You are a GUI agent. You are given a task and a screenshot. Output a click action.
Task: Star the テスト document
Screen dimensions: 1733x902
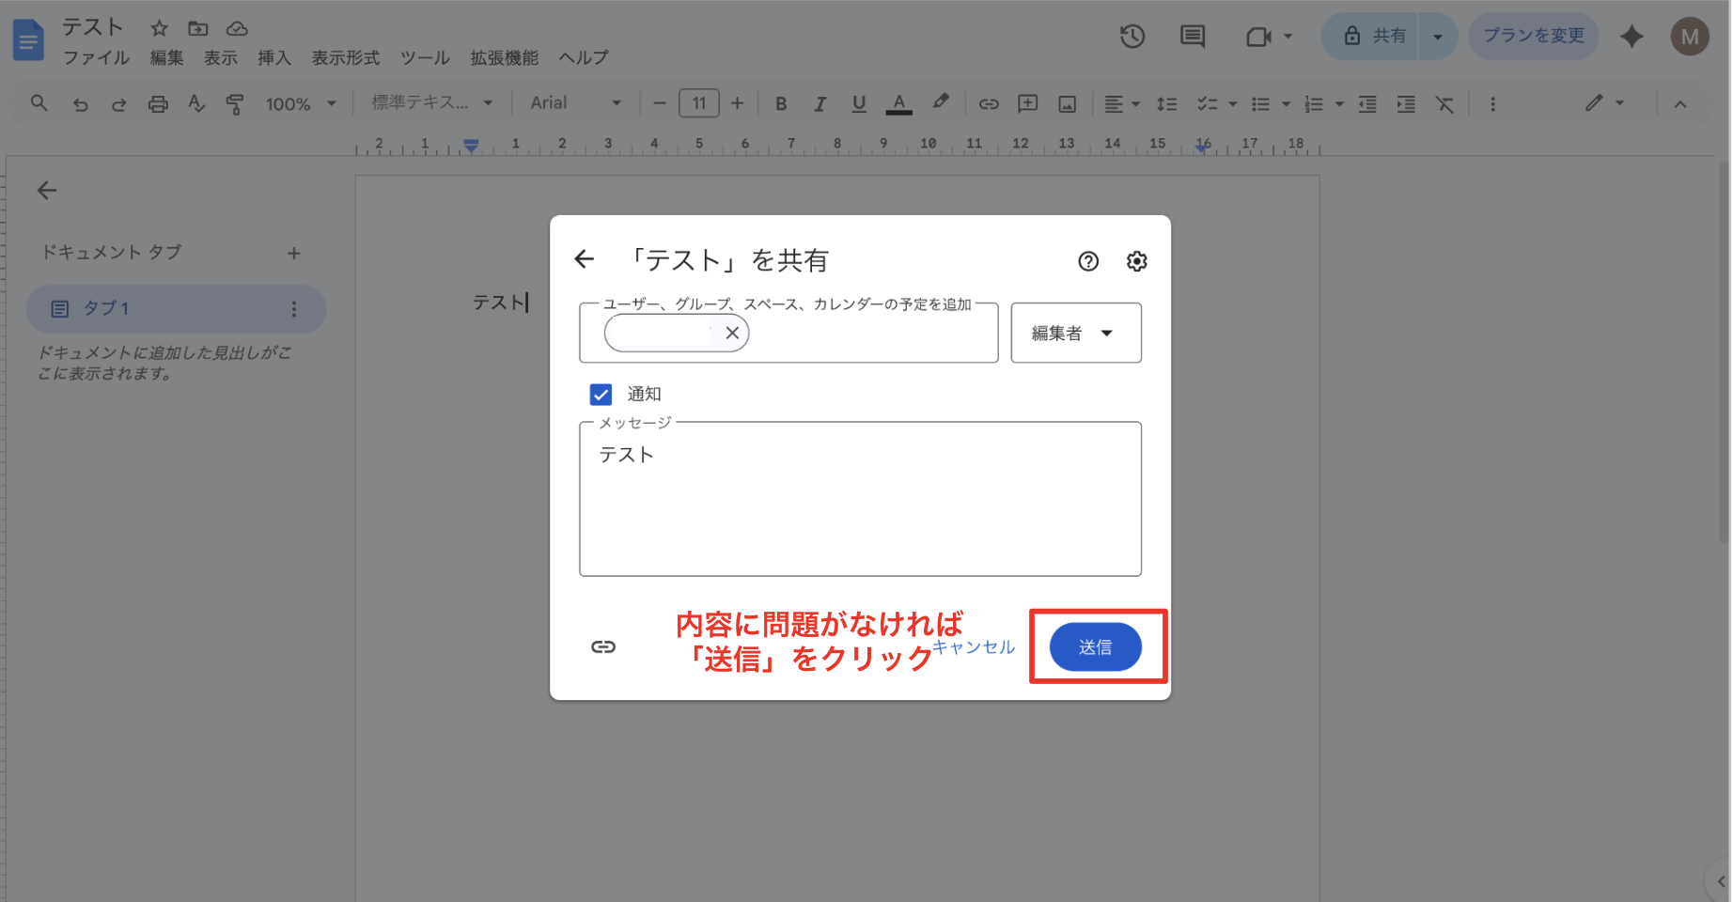160,28
